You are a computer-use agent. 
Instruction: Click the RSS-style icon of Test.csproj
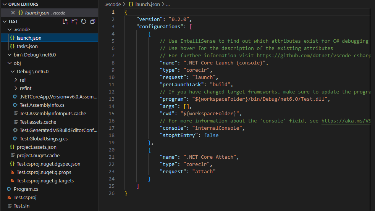[9, 197]
